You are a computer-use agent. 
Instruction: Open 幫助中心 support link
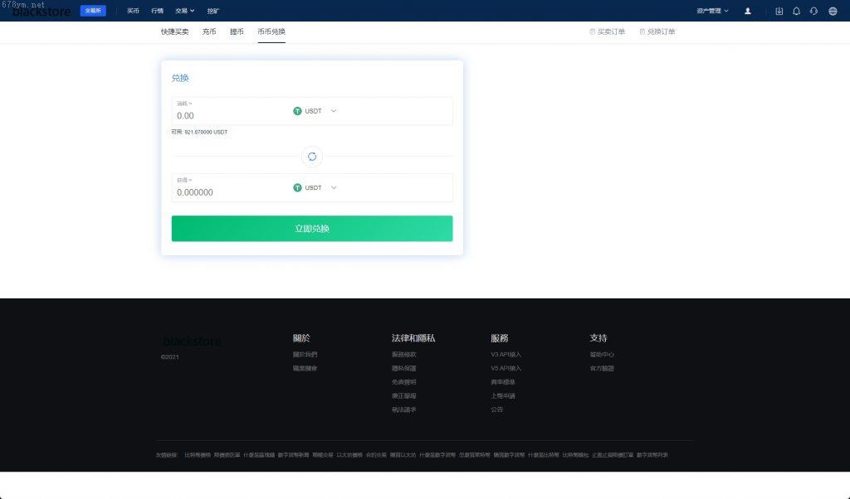[x=602, y=355]
